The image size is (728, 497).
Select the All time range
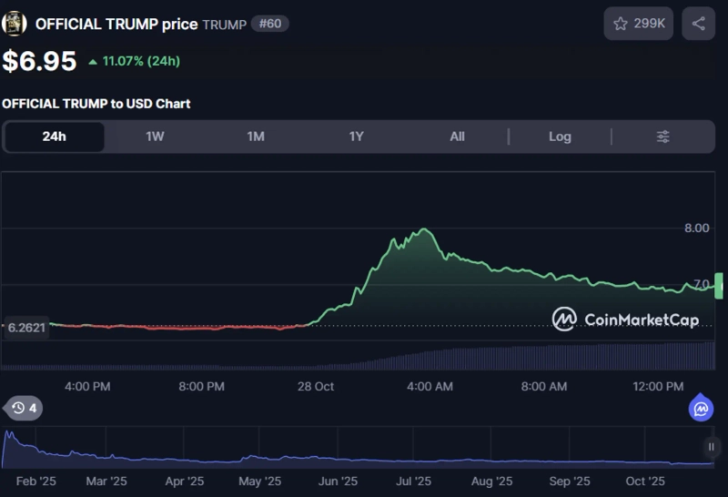[457, 137]
